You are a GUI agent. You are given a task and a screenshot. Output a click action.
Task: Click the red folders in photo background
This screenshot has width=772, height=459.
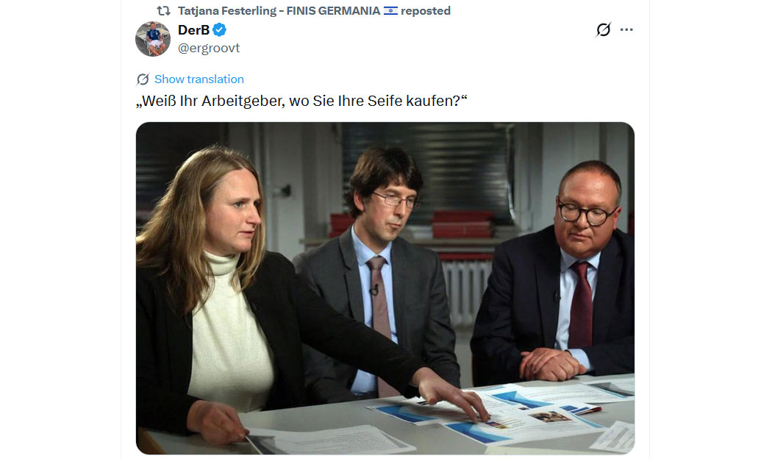462,224
